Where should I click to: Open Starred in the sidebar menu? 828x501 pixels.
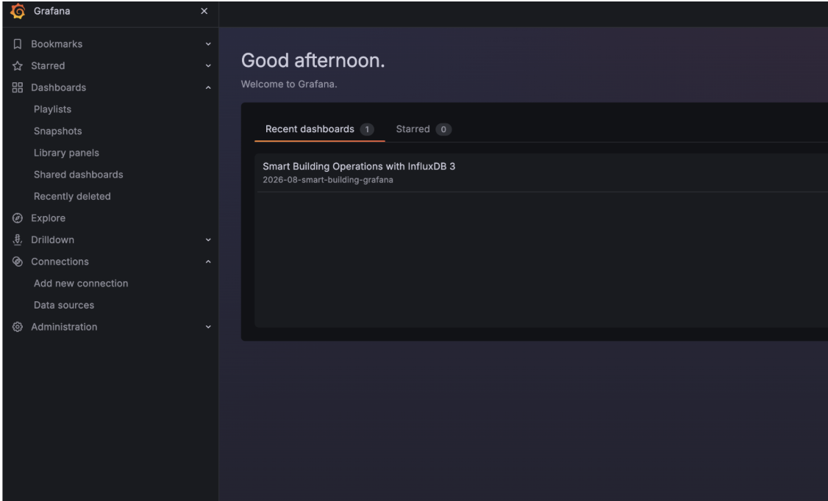(x=48, y=66)
